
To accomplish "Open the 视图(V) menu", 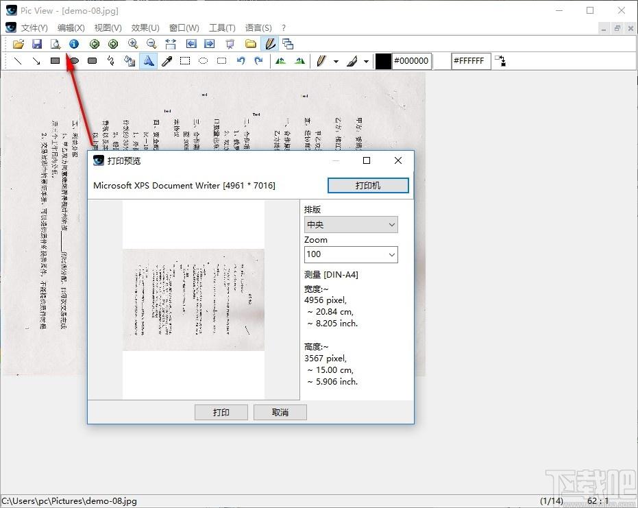I will (x=108, y=27).
